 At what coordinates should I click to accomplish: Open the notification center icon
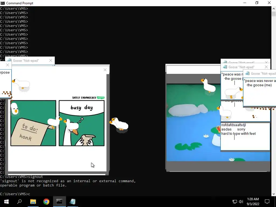(x=267, y=201)
